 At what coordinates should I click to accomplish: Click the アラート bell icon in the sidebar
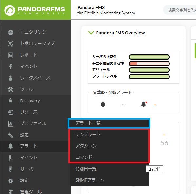click(x=10, y=146)
